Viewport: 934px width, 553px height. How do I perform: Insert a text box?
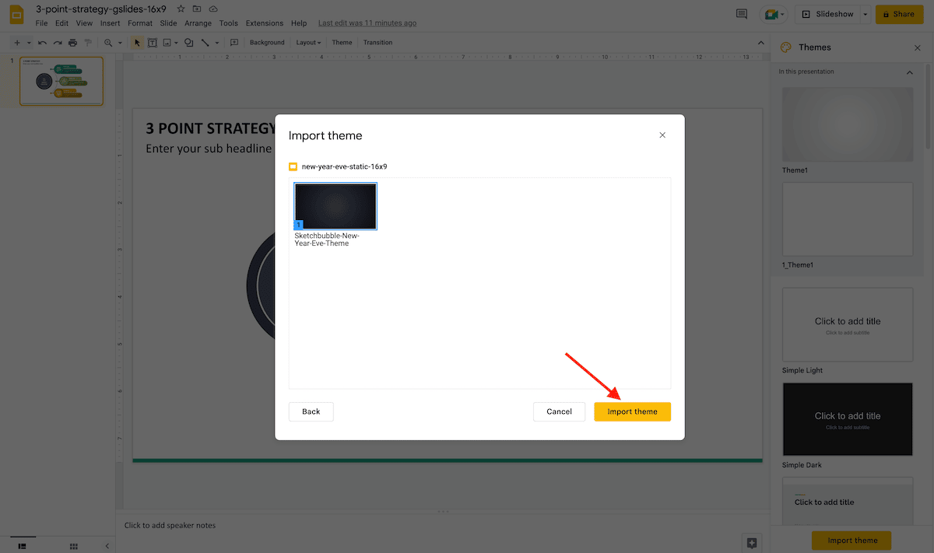pos(152,42)
